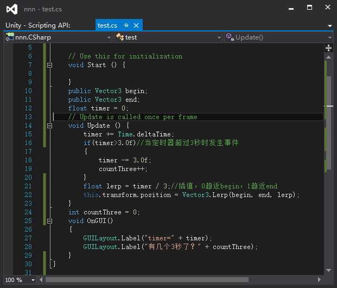Image resolution: width=337 pixels, height=288 pixels.
Task: Click 'timer -= 3.0f' statement
Action: point(125,160)
